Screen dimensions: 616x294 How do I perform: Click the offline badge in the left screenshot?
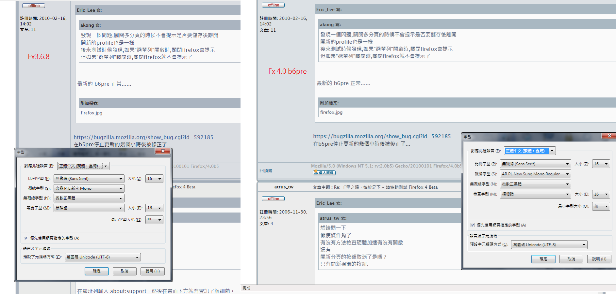[34, 6]
